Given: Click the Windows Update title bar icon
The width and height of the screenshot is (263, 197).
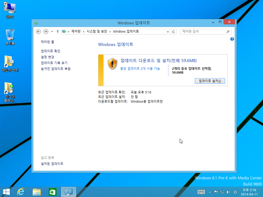Looking at the screenshot, I should pyautogui.click(x=36, y=23).
